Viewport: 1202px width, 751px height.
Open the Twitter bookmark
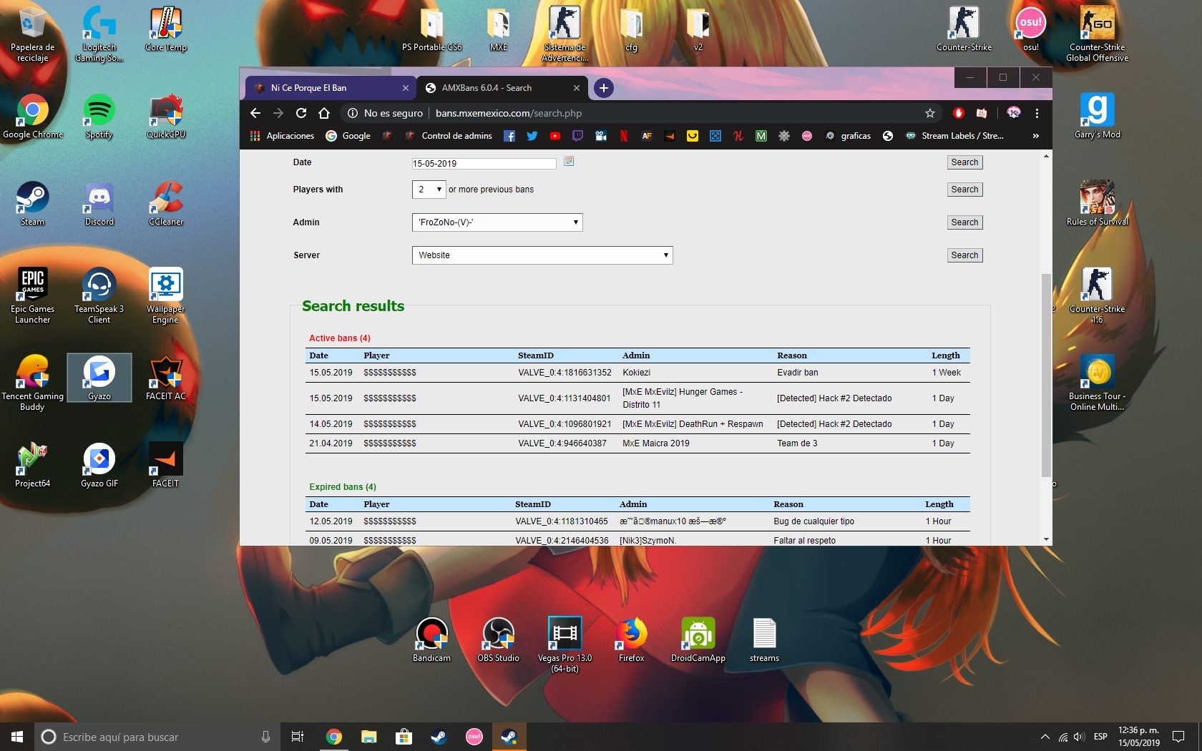pyautogui.click(x=532, y=136)
